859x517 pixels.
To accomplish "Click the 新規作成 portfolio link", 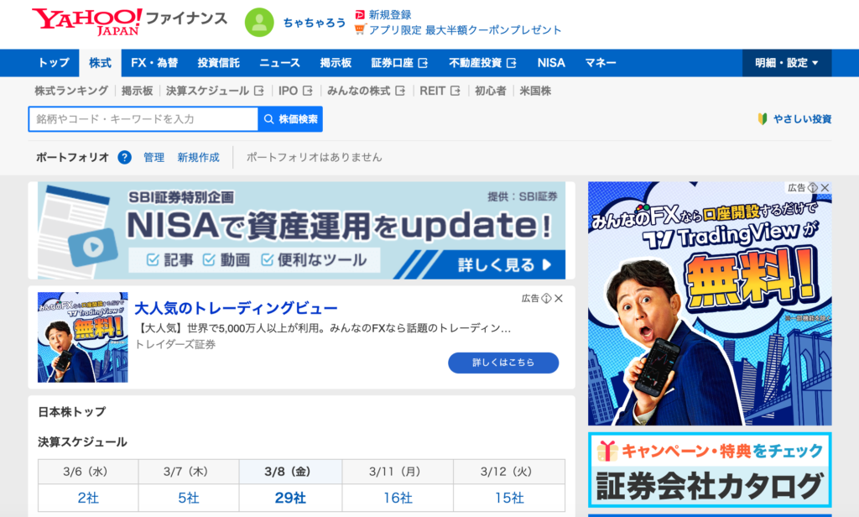I will [x=198, y=157].
